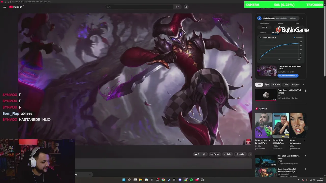This screenshot has height=183, width=326.
Task: Switch to the AI Coach tab
Action: (293, 18)
